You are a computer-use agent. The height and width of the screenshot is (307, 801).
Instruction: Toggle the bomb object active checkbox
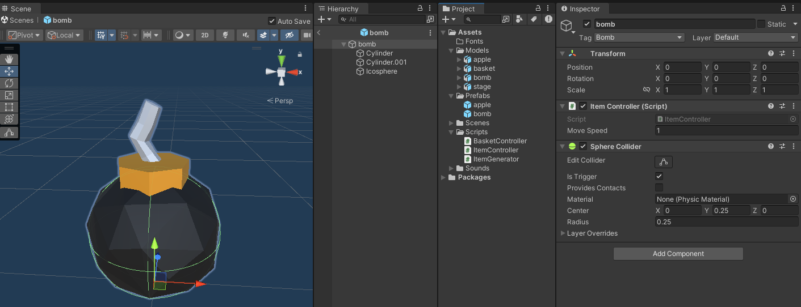click(x=587, y=24)
